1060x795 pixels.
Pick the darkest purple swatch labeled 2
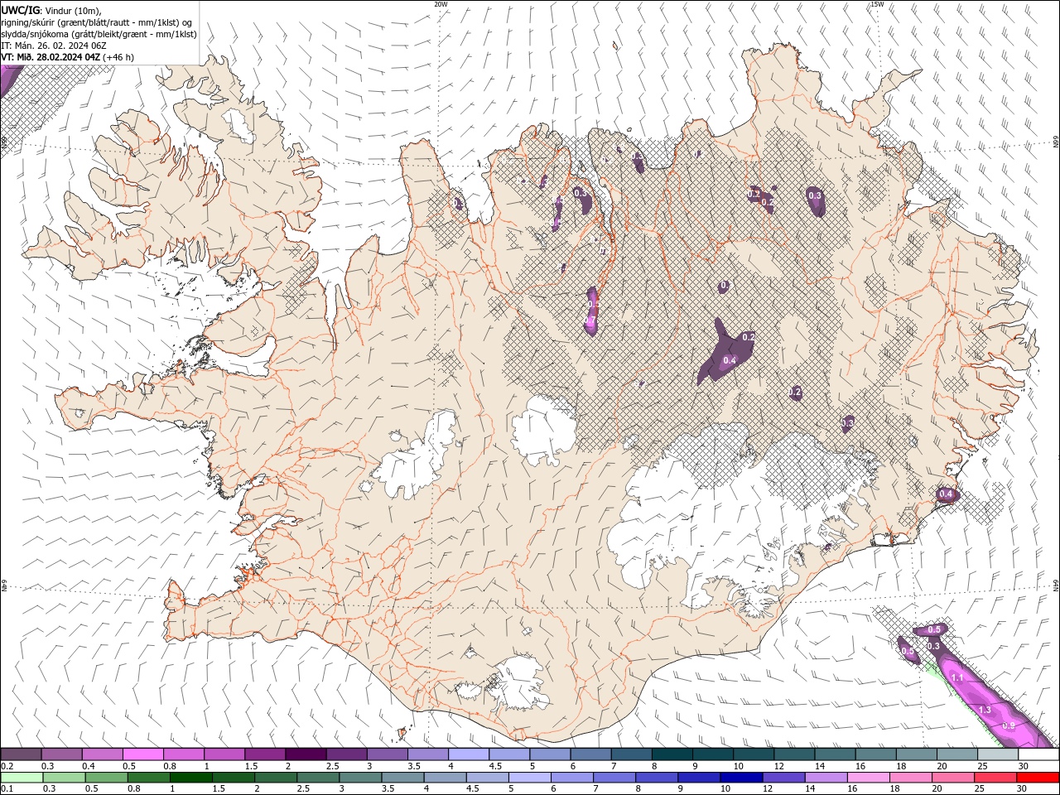305,754
